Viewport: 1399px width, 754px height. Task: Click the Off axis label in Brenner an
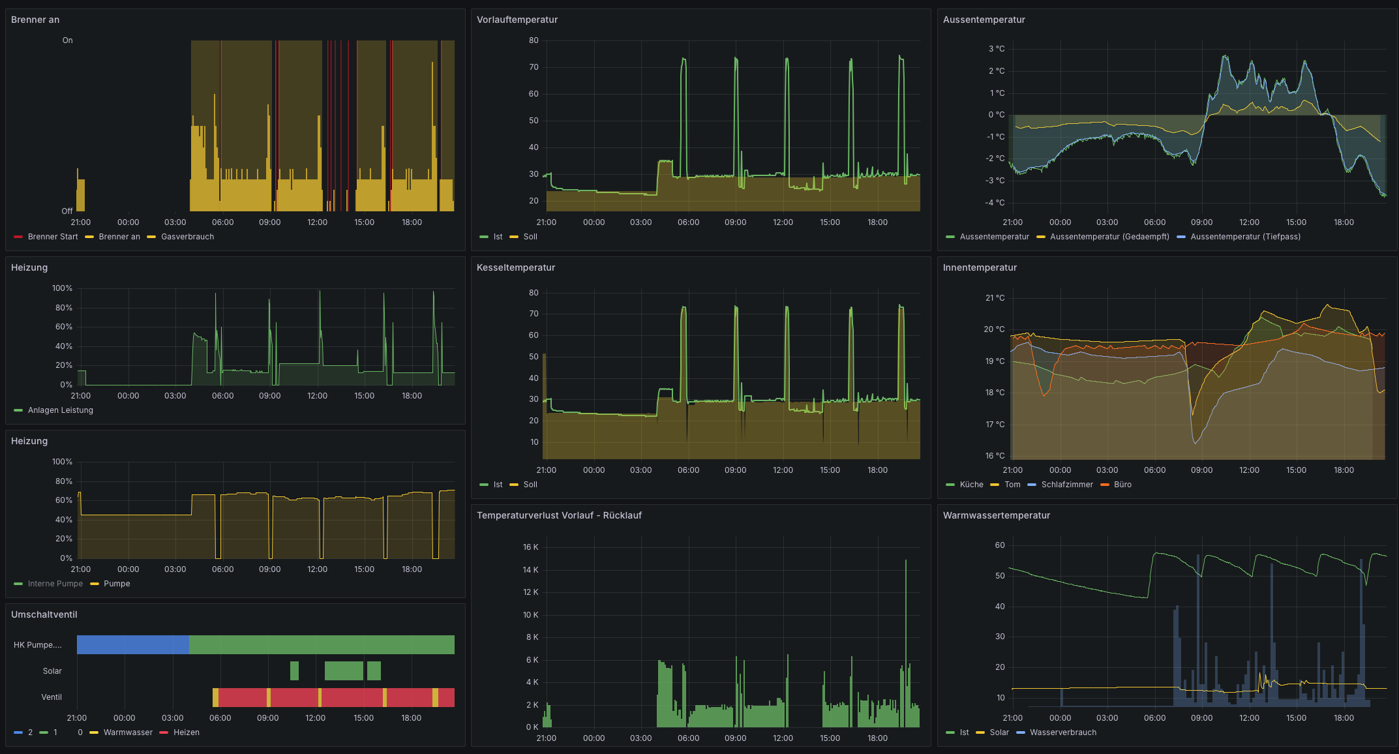(x=67, y=211)
